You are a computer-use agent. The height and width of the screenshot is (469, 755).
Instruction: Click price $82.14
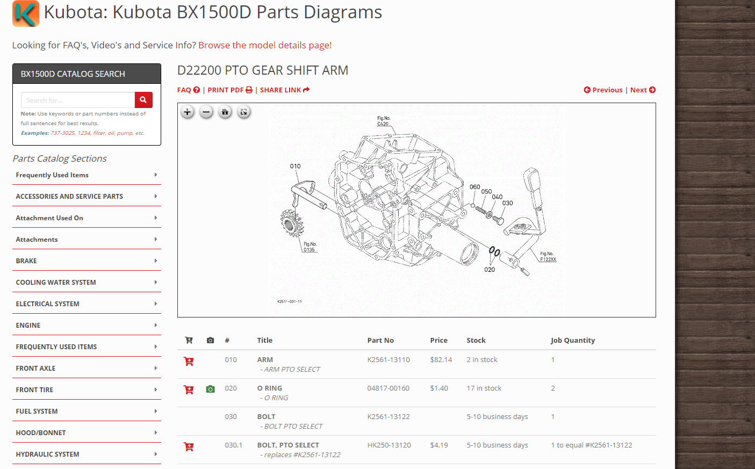coord(441,359)
